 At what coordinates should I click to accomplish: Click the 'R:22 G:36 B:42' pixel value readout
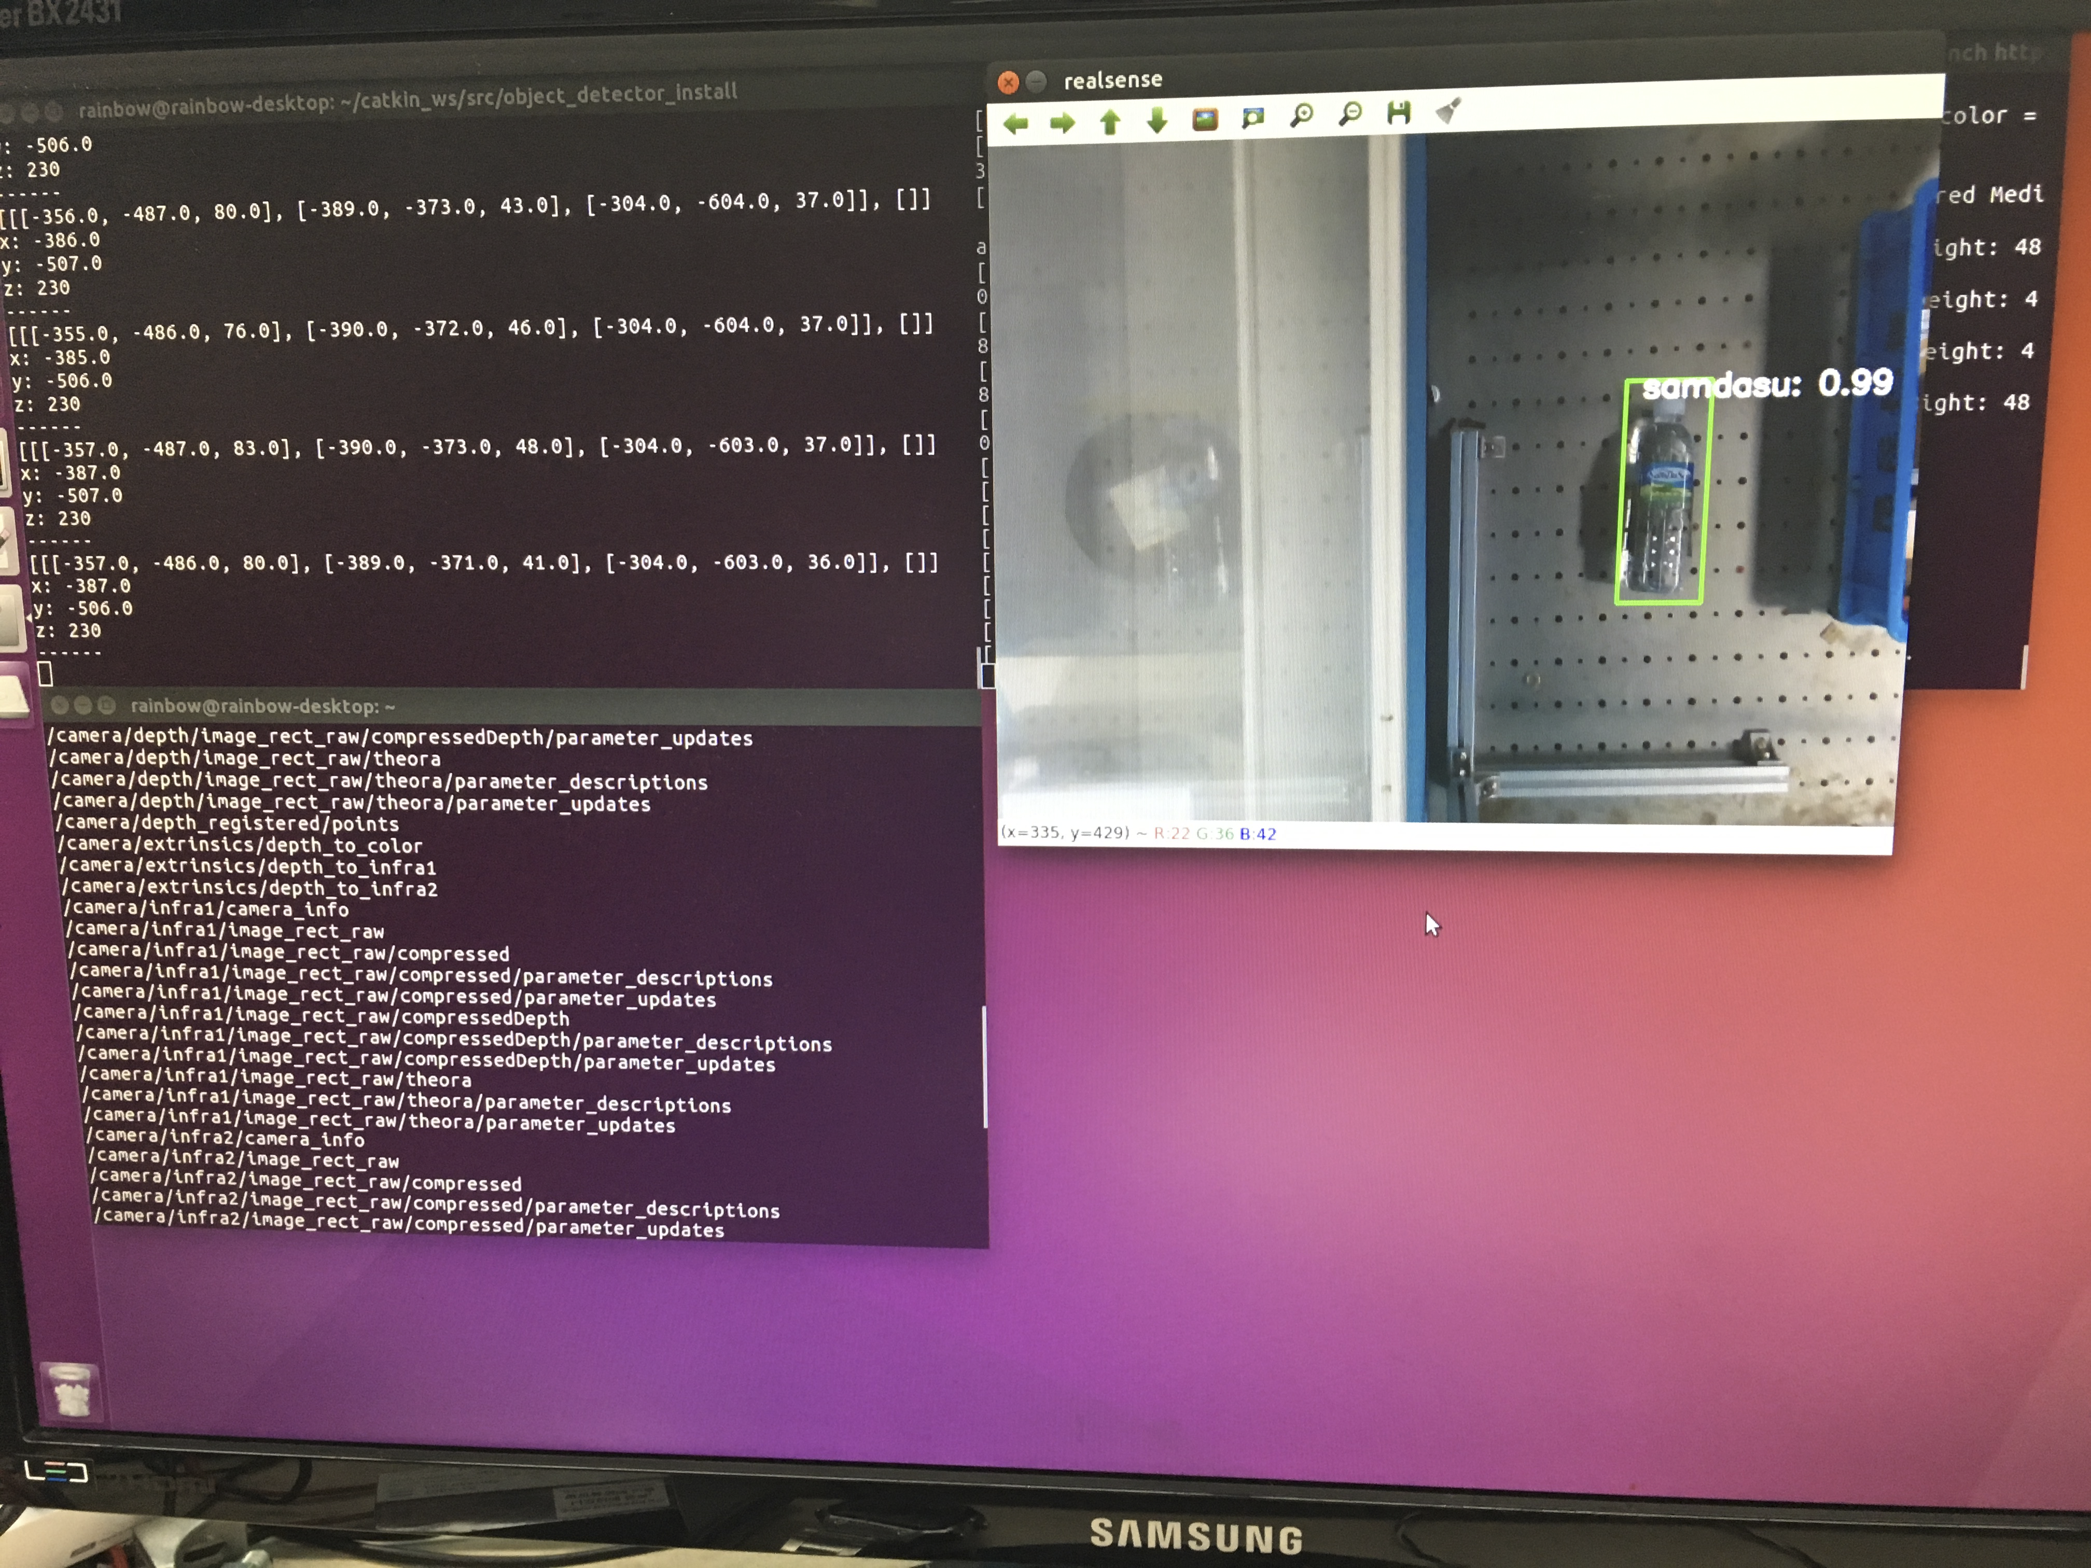pos(1216,834)
